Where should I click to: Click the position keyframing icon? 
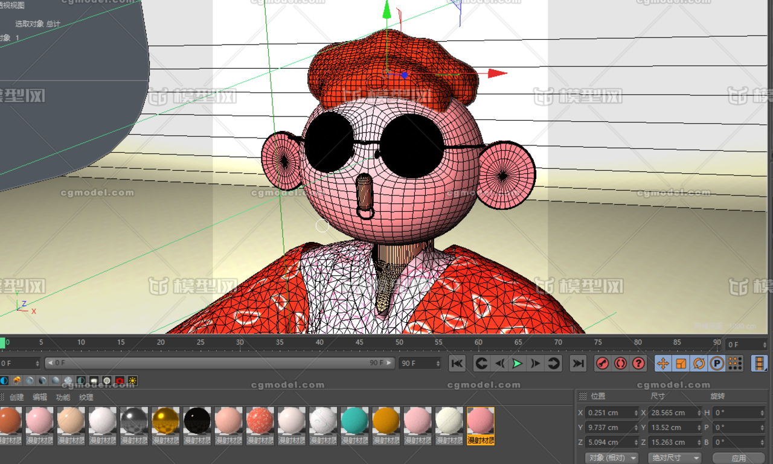tap(664, 363)
